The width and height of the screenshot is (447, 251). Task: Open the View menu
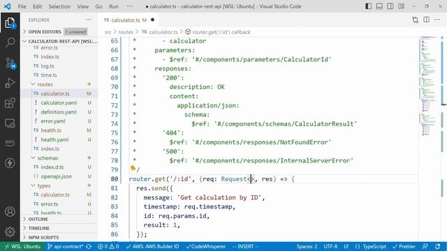[x=82, y=6]
